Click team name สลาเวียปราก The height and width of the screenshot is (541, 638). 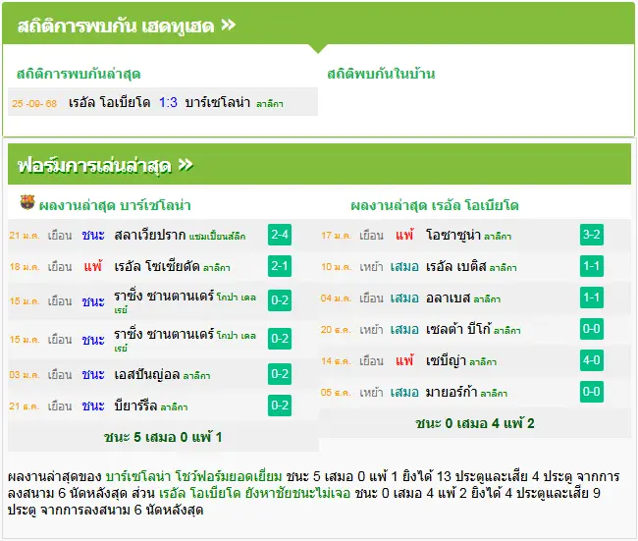coord(150,235)
